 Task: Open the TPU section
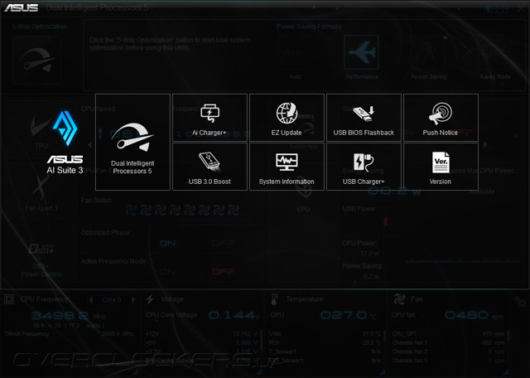coord(41,132)
